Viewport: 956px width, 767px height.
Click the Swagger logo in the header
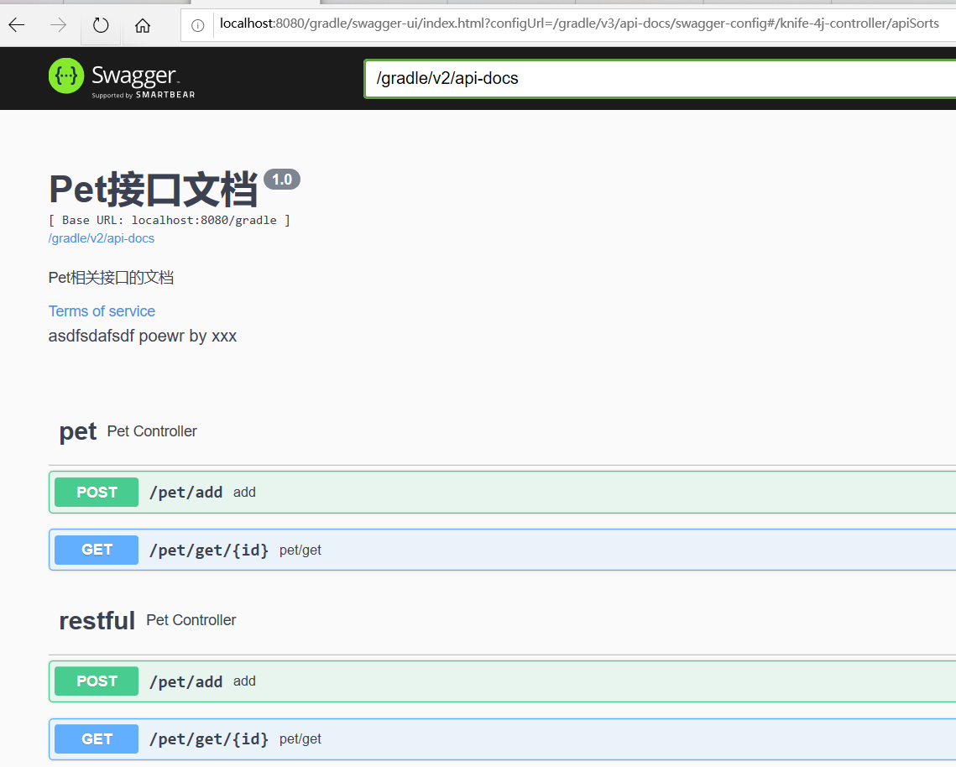121,78
